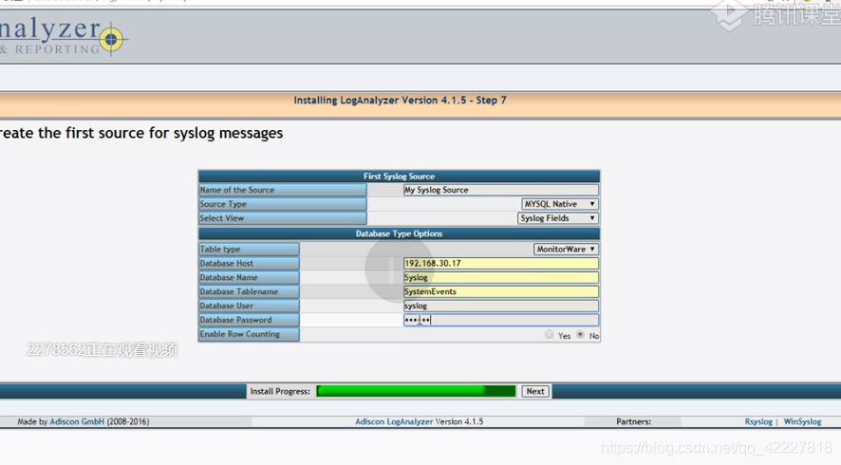Click the Next button
The width and height of the screenshot is (841, 465).
(x=535, y=392)
